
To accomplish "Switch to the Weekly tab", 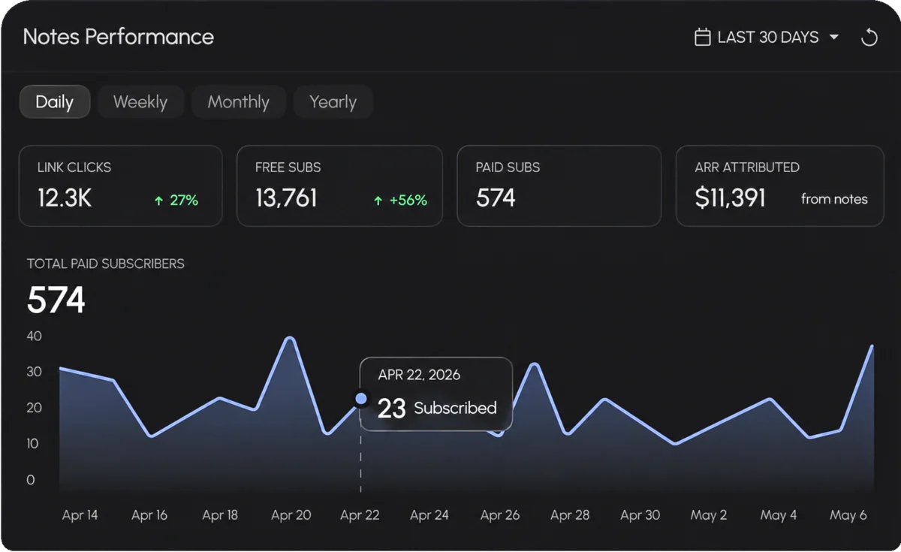I will click(x=140, y=102).
